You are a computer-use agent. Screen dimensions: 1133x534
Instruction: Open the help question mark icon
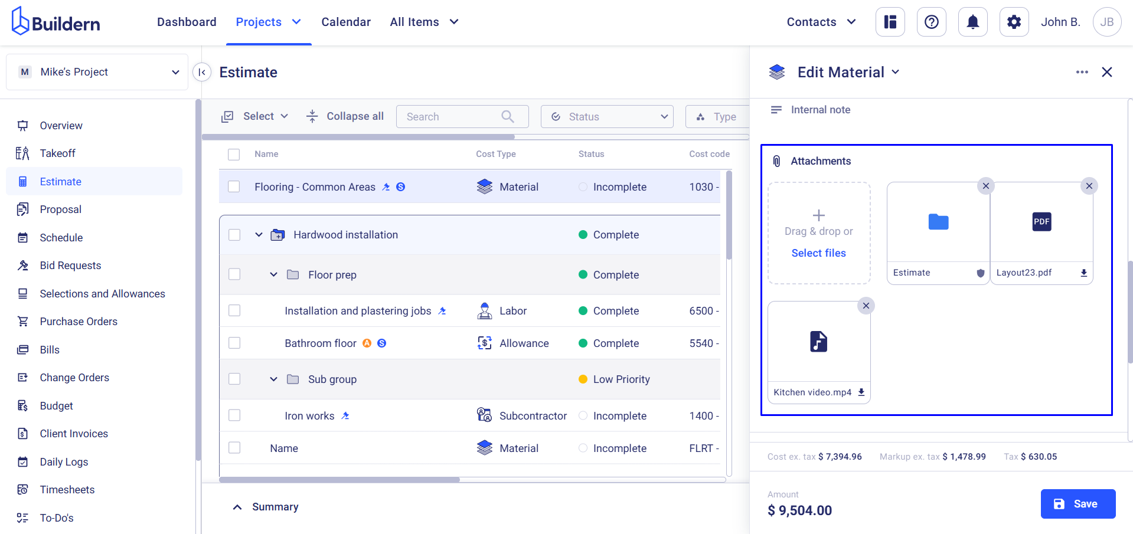(x=932, y=22)
